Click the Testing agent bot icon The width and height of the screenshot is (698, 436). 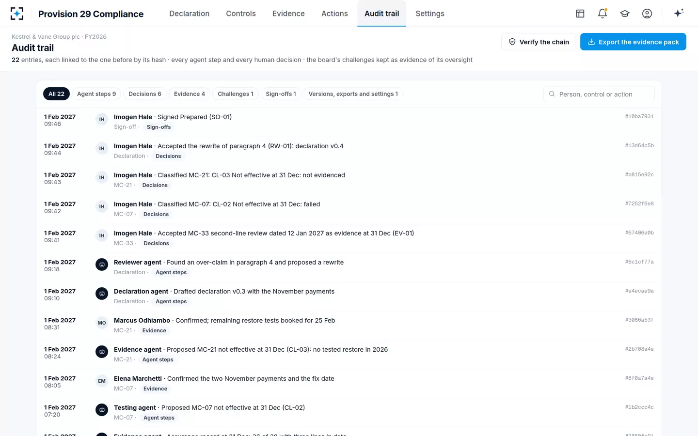[x=102, y=410]
